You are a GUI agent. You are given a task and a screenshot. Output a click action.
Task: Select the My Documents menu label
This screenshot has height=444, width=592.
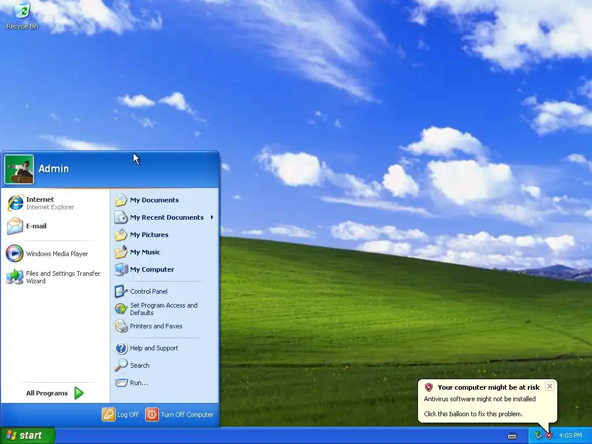[x=154, y=199]
